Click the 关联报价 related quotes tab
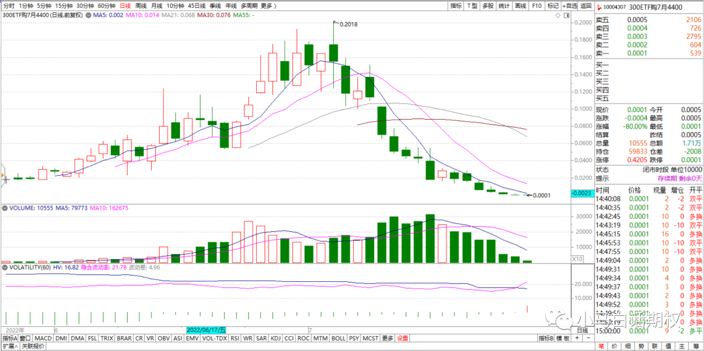 (34, 346)
